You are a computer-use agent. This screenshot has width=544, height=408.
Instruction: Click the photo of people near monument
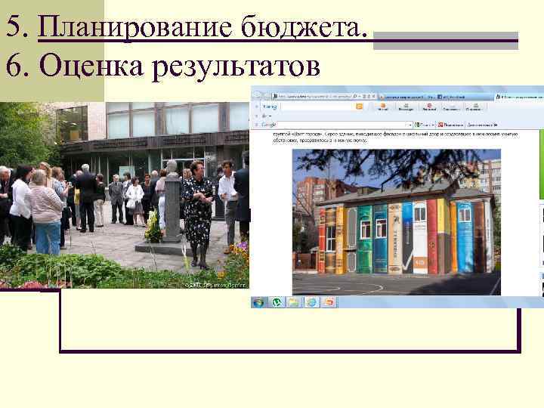125,195
